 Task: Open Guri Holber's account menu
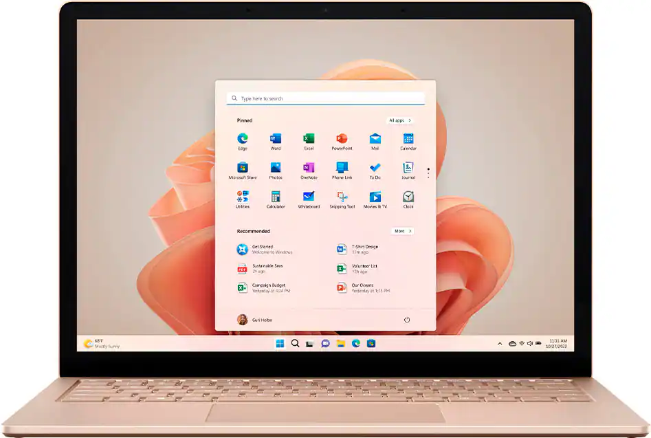pos(256,320)
